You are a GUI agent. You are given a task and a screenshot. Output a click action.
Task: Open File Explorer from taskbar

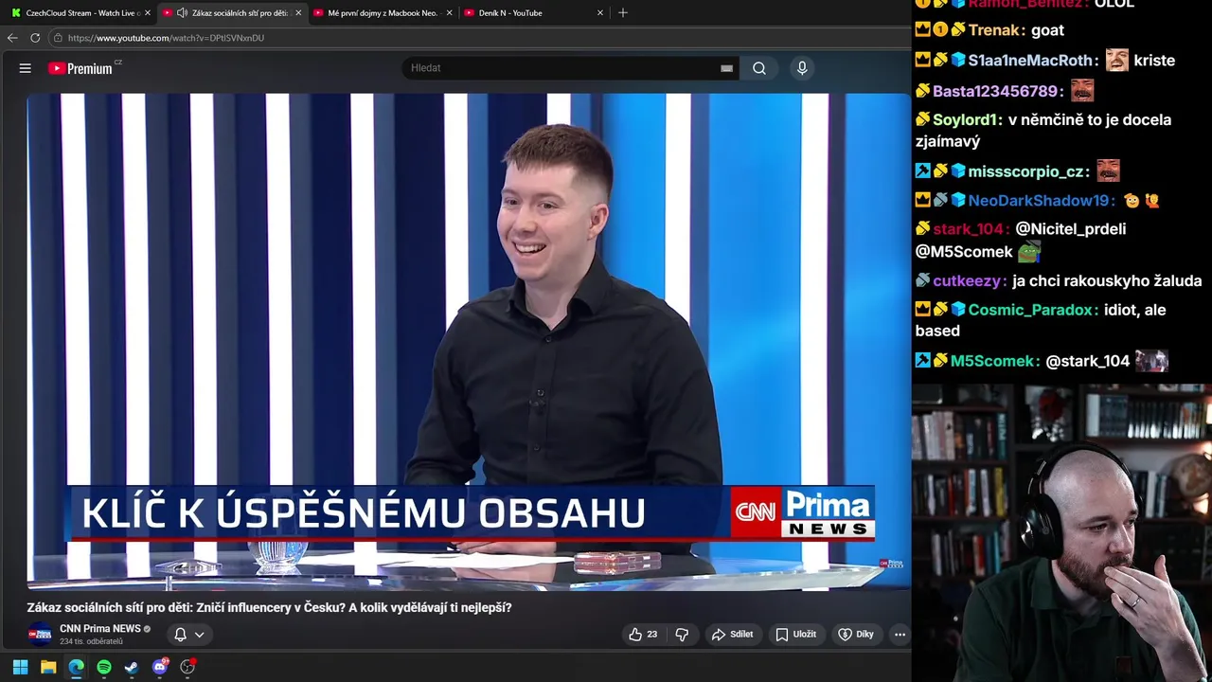click(x=48, y=667)
